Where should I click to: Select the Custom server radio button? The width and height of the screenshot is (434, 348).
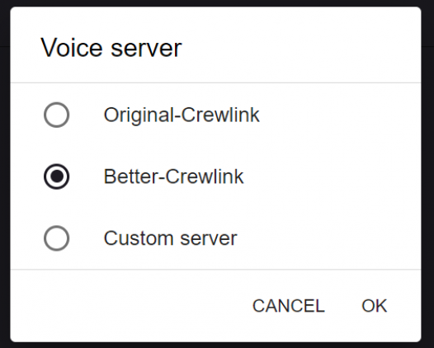56,238
